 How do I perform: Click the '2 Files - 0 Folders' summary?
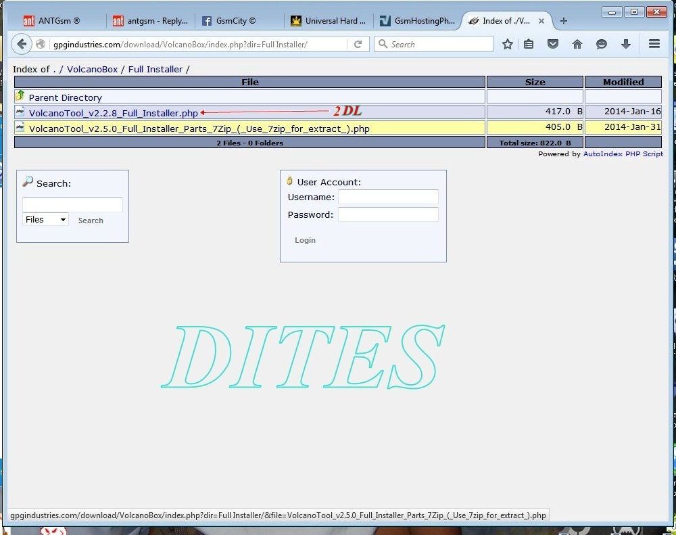point(250,143)
